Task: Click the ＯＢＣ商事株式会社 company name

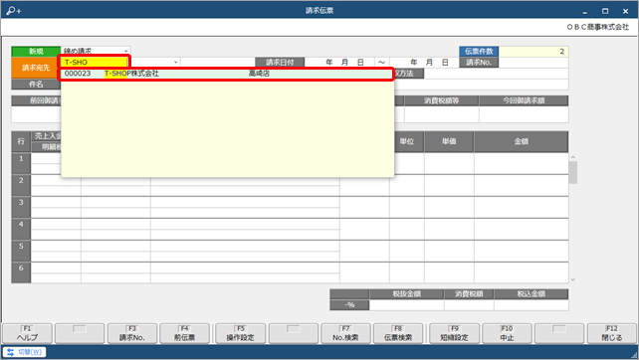Action: (x=598, y=27)
